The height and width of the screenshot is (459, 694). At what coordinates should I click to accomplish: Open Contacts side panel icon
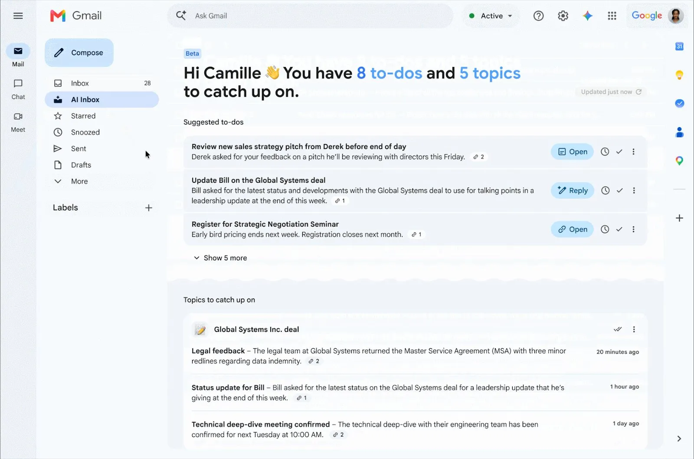[x=679, y=132]
